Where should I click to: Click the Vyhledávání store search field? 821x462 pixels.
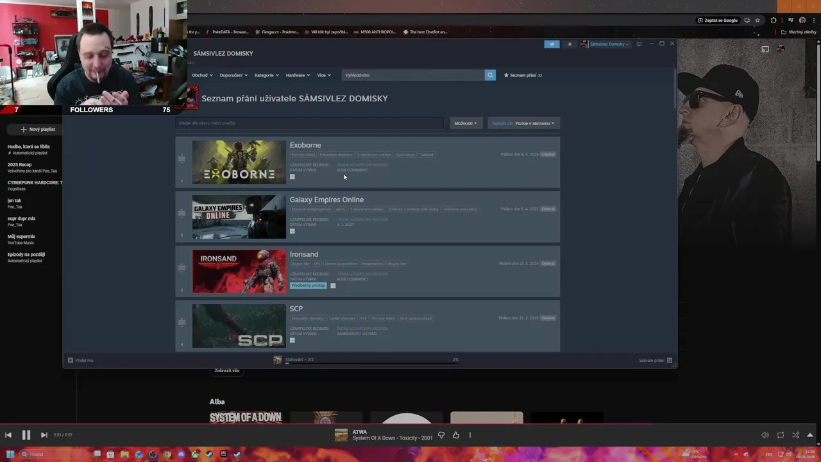pyautogui.click(x=413, y=75)
